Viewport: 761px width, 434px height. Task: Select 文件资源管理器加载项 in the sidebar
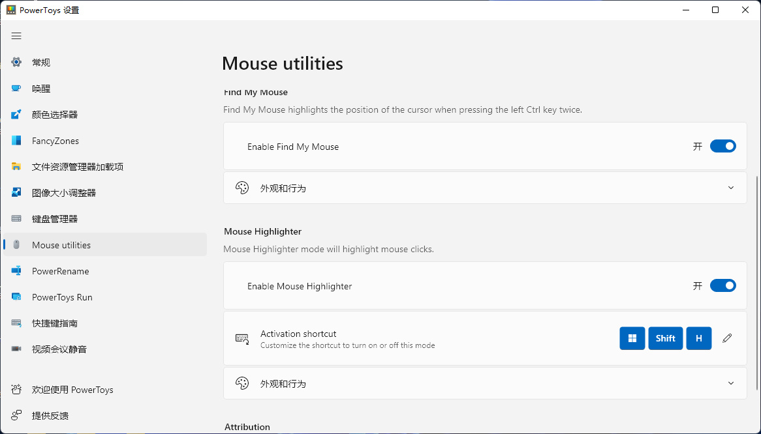[77, 167]
